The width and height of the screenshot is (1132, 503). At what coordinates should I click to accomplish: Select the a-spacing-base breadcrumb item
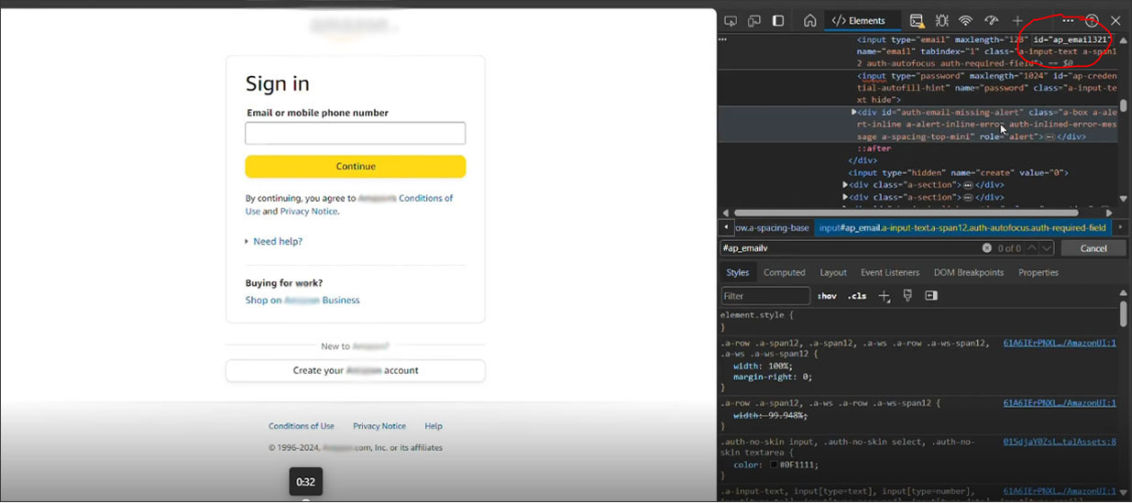tap(772, 228)
